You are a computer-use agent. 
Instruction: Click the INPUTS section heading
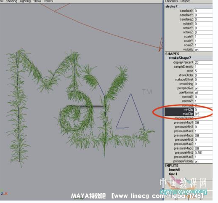(x=172, y=166)
